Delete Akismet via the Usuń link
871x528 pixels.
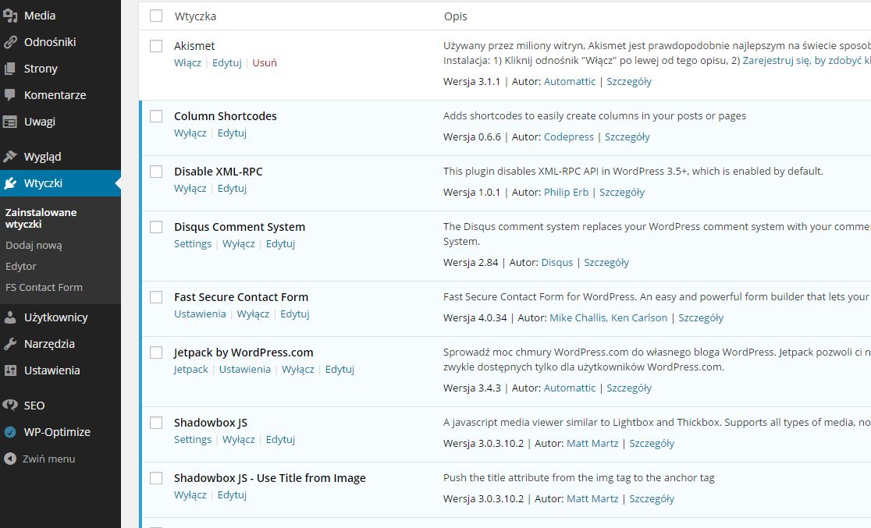pyautogui.click(x=265, y=62)
